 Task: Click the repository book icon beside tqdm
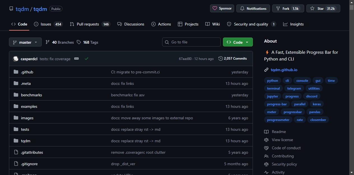click(x=11, y=9)
